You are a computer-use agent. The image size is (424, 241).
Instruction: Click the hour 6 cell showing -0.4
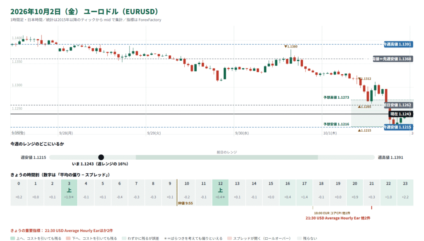click(120, 192)
